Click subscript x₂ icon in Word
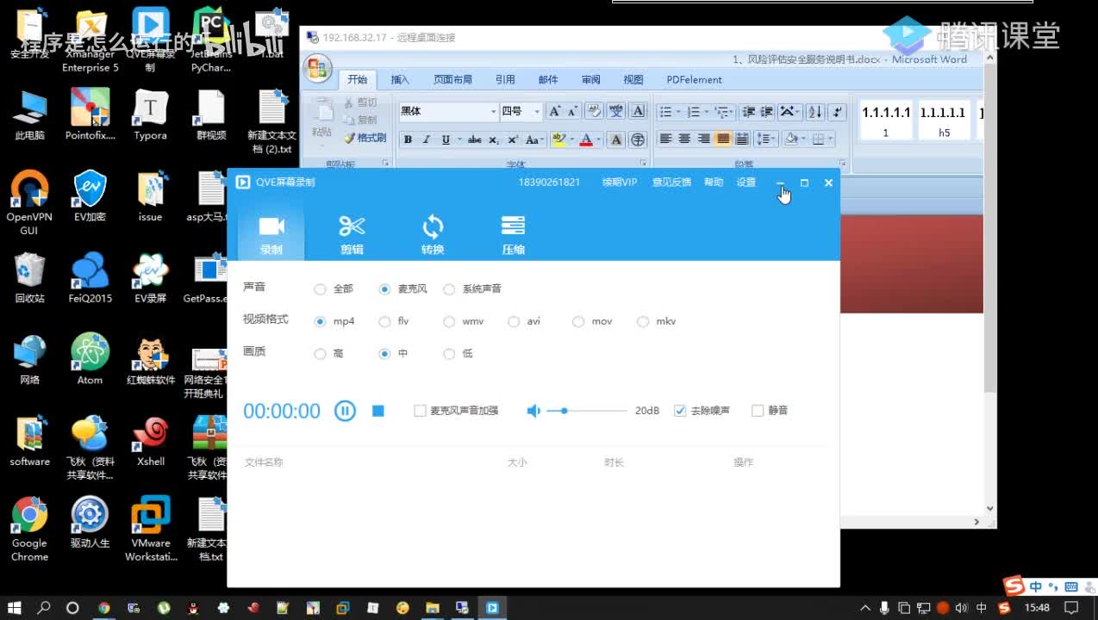Viewport: 1098px width, 620px height. point(494,139)
